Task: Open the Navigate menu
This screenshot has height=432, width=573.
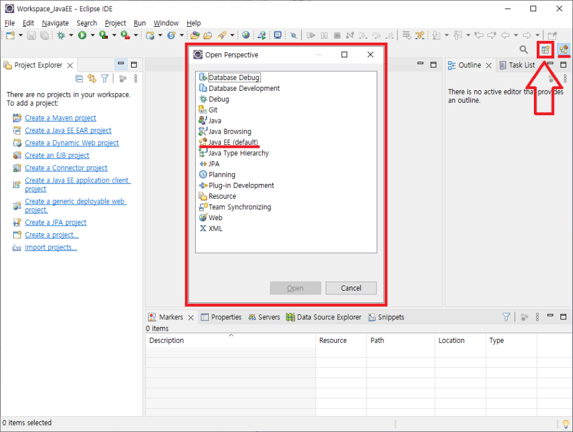Action: pos(55,23)
